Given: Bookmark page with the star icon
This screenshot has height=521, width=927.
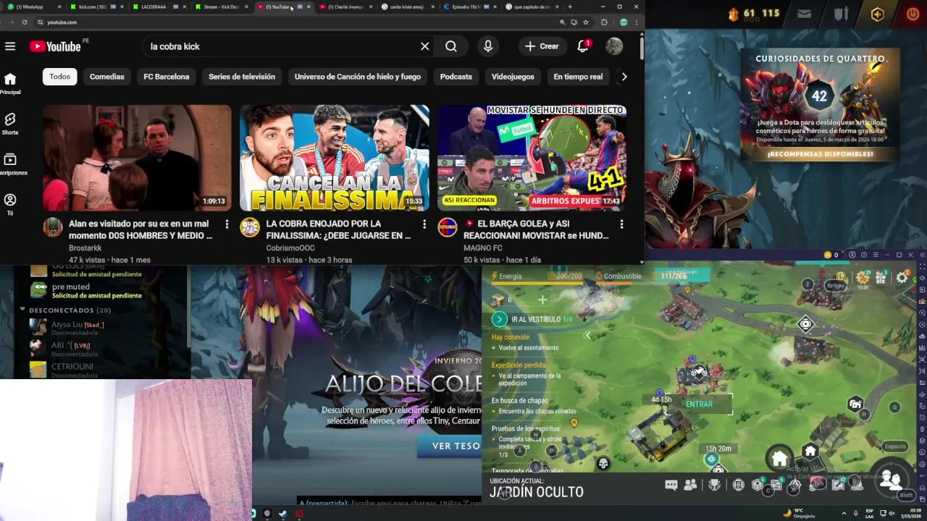Looking at the screenshot, I should pyautogui.click(x=586, y=22).
